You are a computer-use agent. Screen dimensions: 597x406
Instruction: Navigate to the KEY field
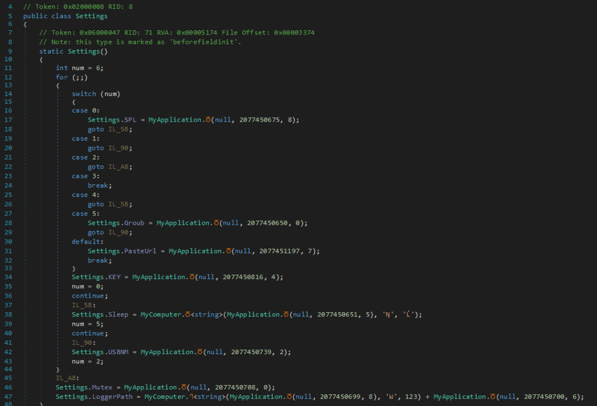pos(113,277)
